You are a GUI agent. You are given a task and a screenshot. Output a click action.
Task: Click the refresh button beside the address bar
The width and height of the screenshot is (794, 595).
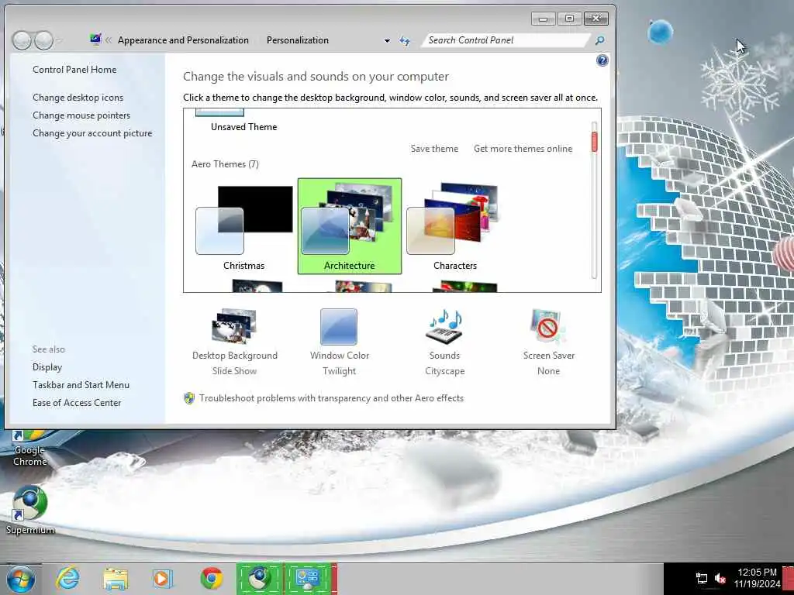click(x=404, y=40)
